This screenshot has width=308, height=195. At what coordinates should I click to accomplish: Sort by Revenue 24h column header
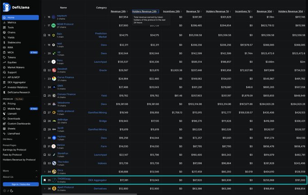click(x=119, y=12)
